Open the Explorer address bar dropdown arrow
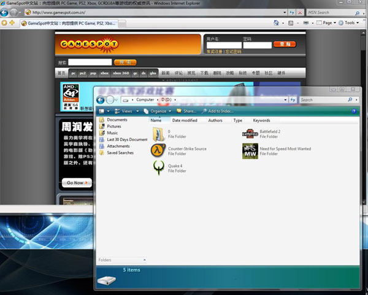 [x=285, y=100]
